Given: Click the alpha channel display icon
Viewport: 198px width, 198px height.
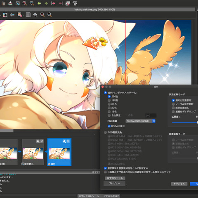Looking at the screenshot, I should click(20, 15).
